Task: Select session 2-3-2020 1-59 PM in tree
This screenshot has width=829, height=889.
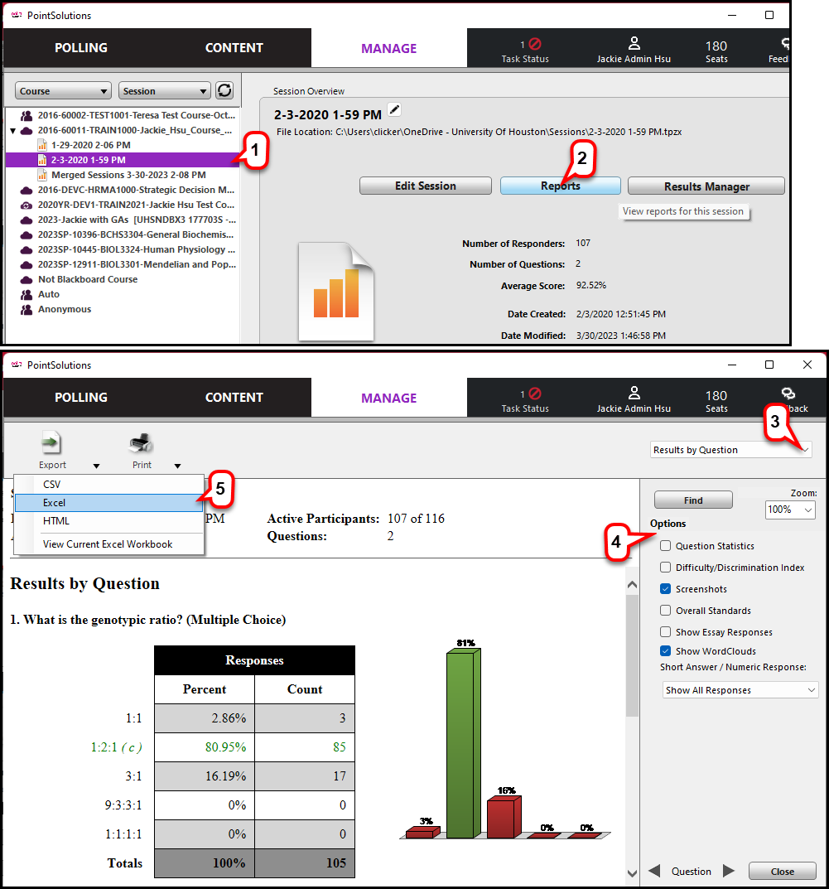Action: click(123, 160)
